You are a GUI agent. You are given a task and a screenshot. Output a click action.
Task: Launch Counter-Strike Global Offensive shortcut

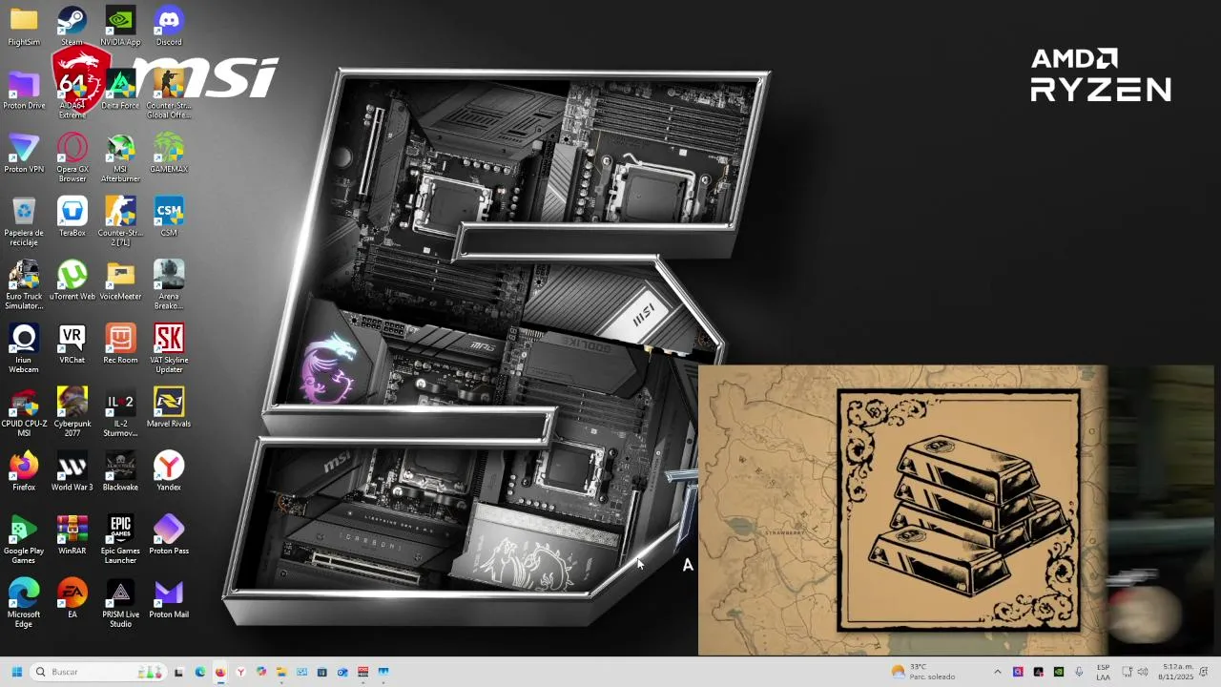pyautogui.click(x=169, y=94)
